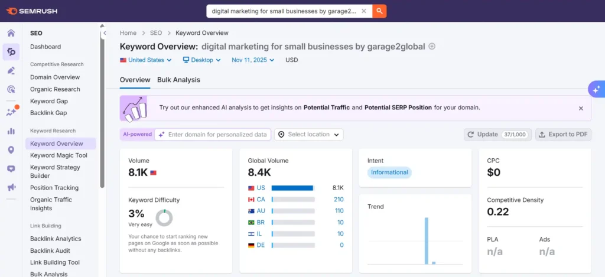This screenshot has width=605, height=277.
Task: Open the Traffic & Market target icon in the rail
Action: click(11, 90)
